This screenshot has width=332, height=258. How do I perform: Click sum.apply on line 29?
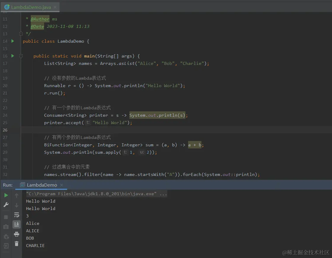(107, 152)
